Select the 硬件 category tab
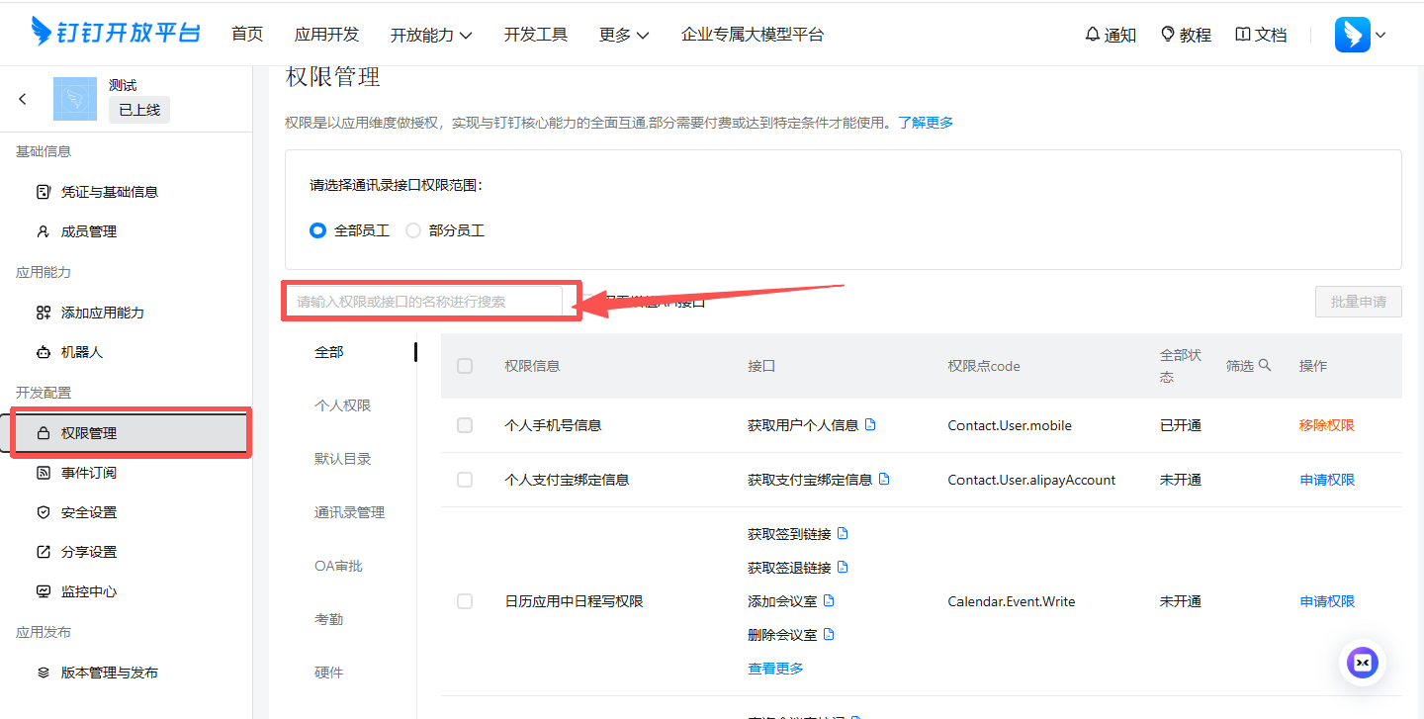This screenshot has height=719, width=1424. 329,673
